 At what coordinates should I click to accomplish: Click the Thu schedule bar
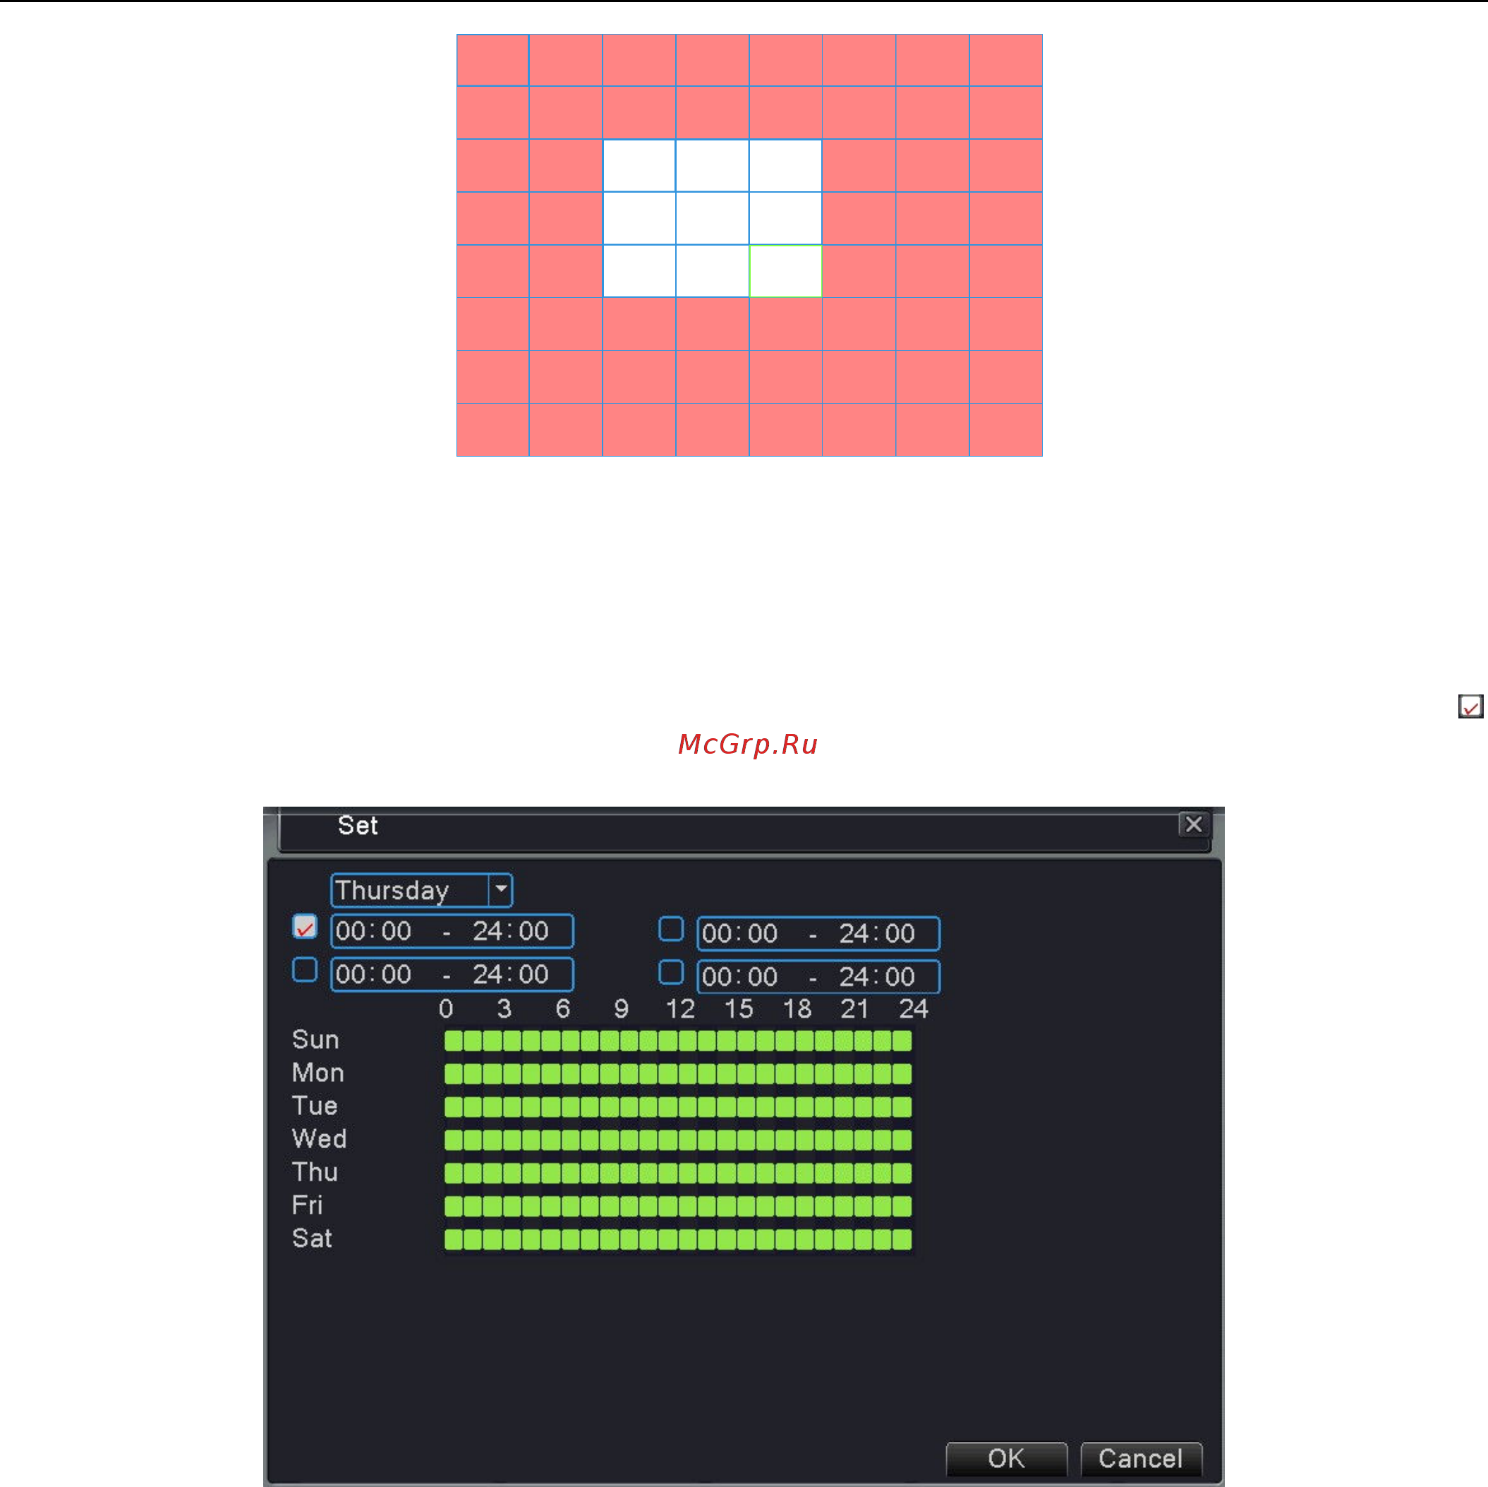click(678, 1173)
